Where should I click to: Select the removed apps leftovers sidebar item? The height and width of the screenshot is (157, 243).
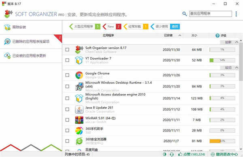click(x=31, y=42)
